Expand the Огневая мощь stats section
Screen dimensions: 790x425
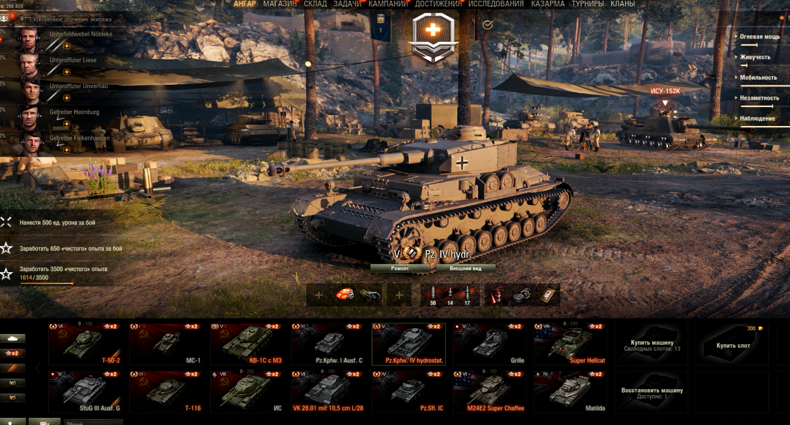(759, 37)
